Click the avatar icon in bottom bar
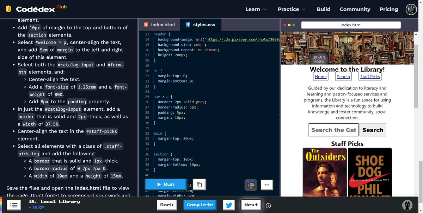 pyautogui.click(x=407, y=205)
